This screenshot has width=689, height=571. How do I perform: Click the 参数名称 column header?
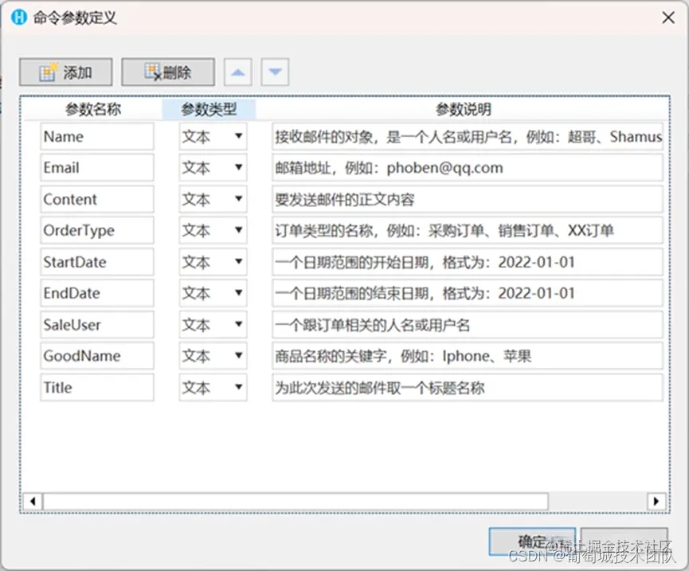pyautogui.click(x=95, y=111)
